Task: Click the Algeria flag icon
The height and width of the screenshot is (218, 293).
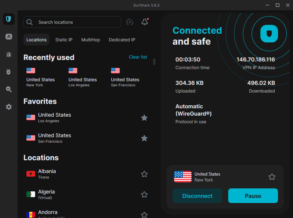Action: click(x=31, y=194)
